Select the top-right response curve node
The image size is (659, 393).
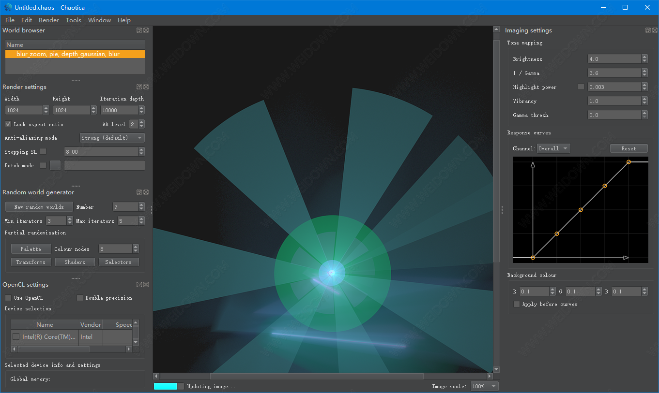click(x=628, y=162)
